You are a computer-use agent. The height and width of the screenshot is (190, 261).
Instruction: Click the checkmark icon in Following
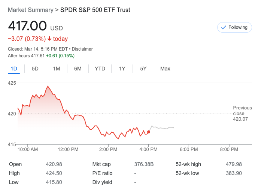pyautogui.click(x=224, y=27)
